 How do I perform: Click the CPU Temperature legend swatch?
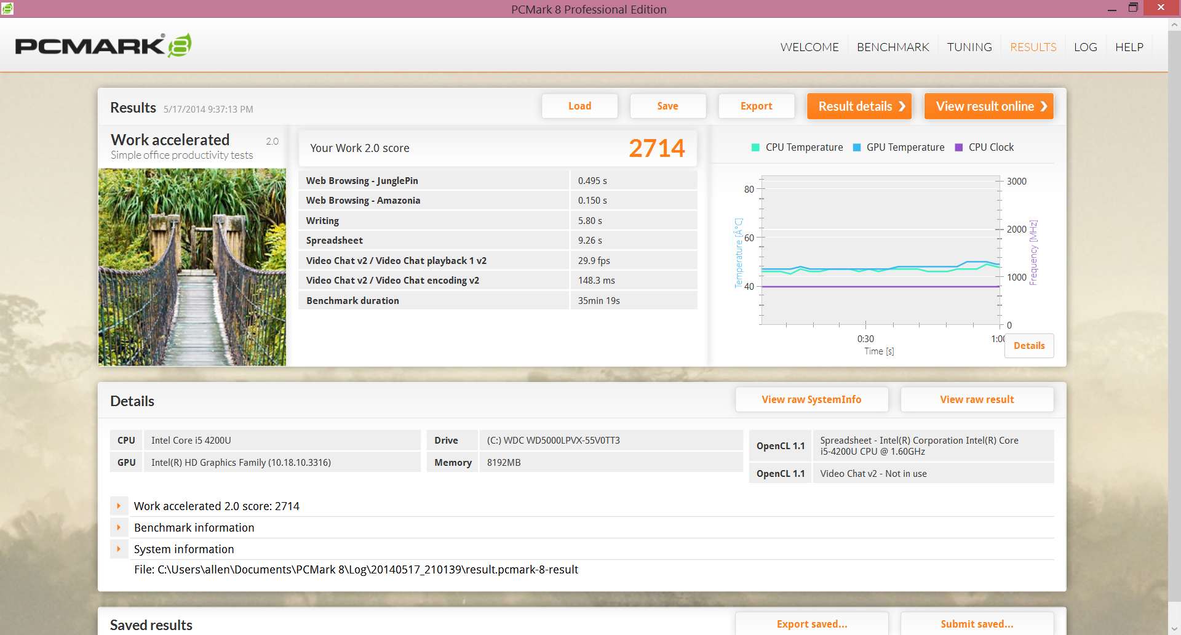755,147
